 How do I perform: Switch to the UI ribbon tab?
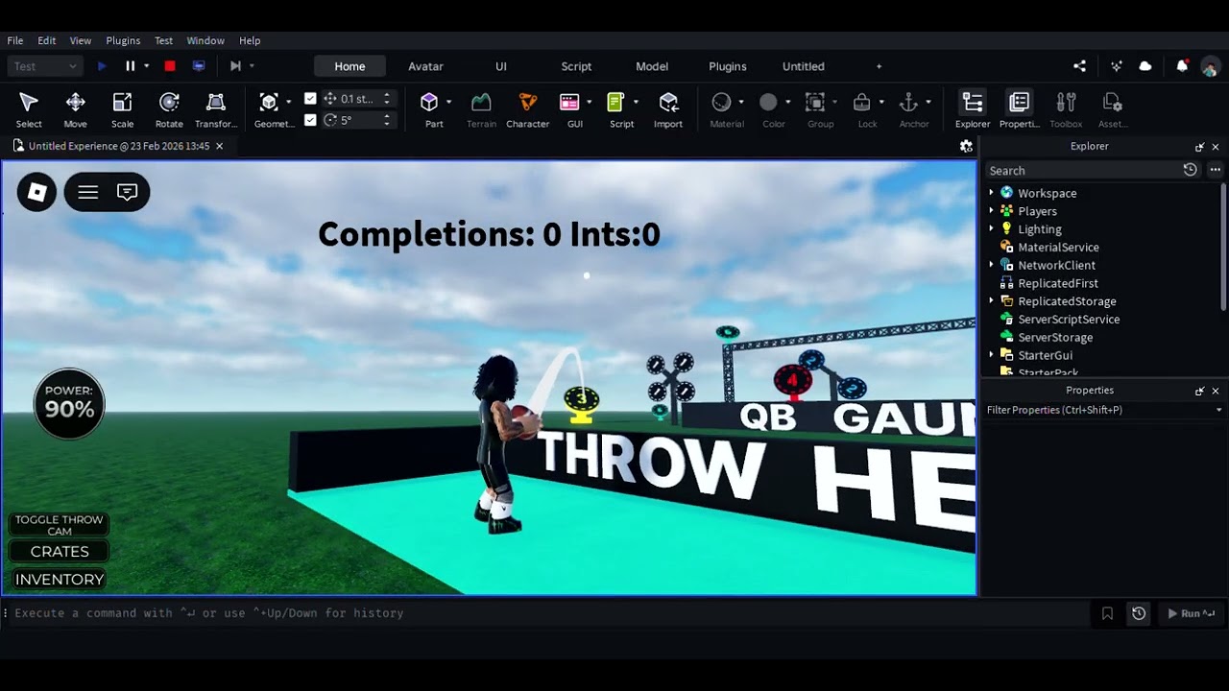pyautogui.click(x=501, y=66)
